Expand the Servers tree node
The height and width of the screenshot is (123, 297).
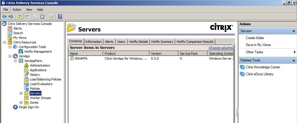click(21, 93)
